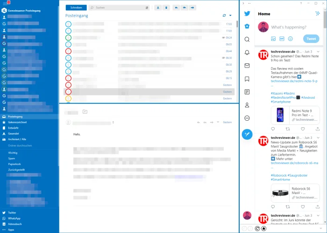The width and height of the screenshot is (327, 233).
Task: Open the techreviewer.de/redmi-note-9-p link
Action: point(294,81)
